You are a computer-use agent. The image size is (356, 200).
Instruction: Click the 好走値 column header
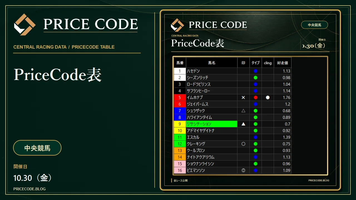click(283, 63)
